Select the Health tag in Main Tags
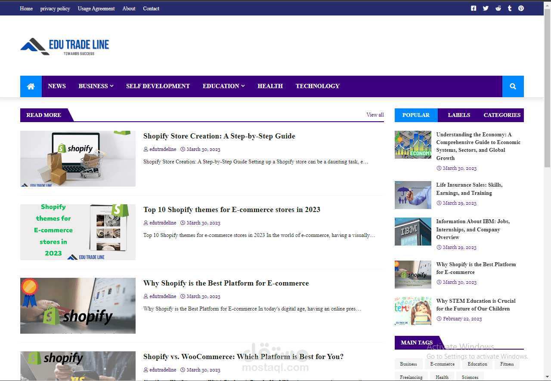 [x=442, y=377]
